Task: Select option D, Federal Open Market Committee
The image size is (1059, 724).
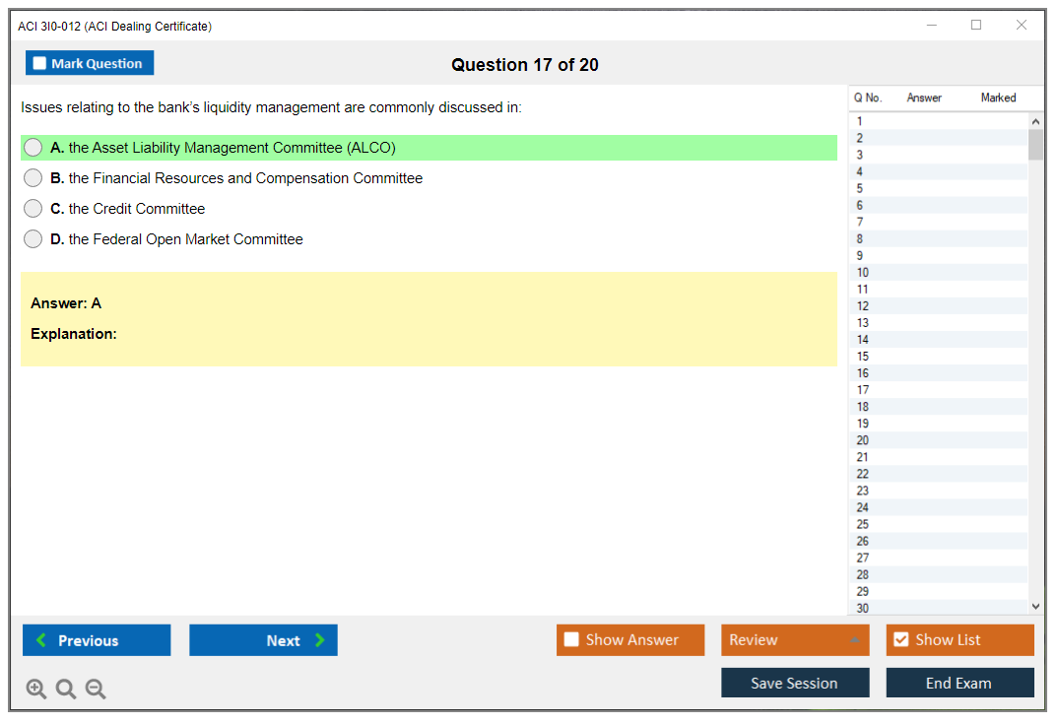Action: coord(33,239)
